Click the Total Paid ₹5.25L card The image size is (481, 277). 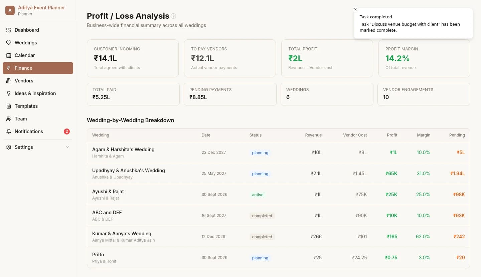(x=133, y=94)
